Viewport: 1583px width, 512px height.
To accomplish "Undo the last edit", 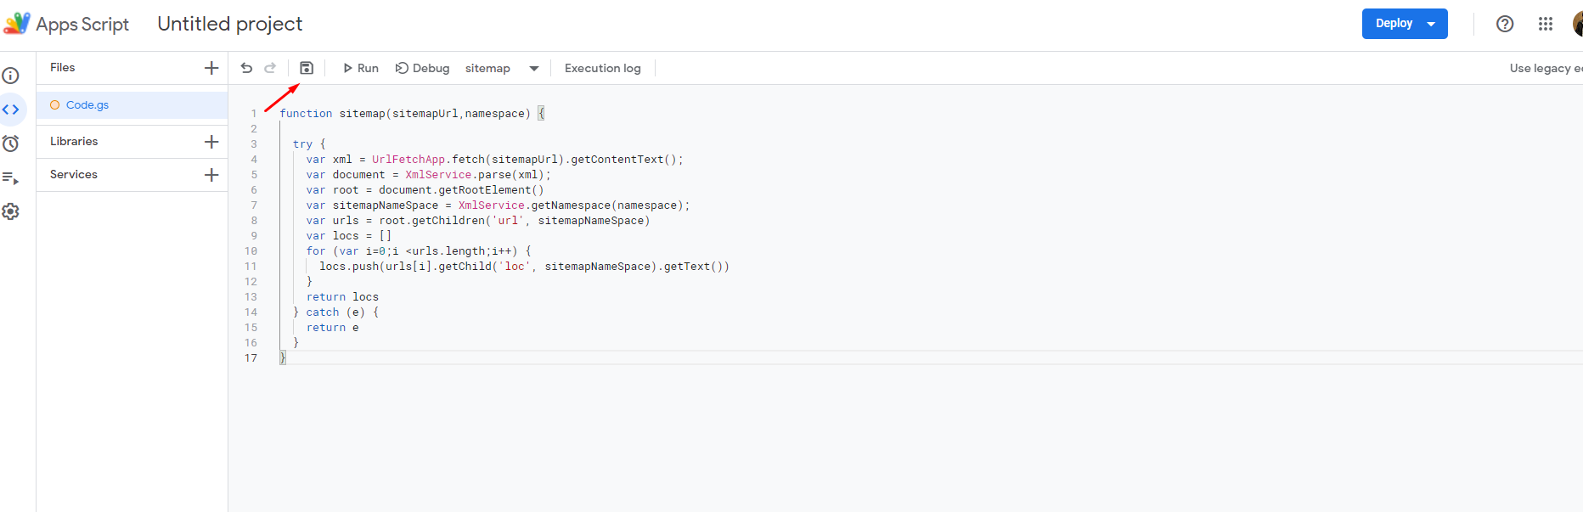I will 246,68.
